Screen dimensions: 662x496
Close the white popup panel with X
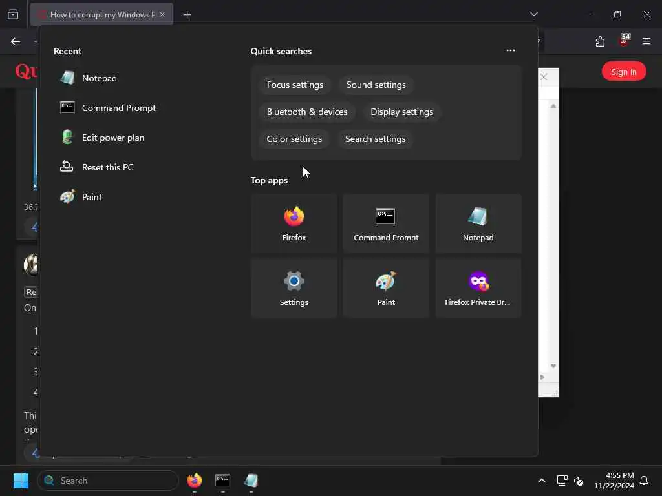click(544, 77)
